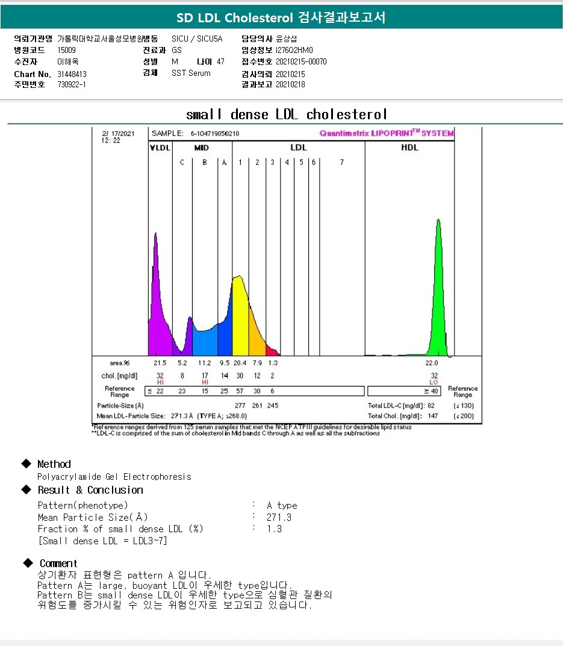Select the department value 'GS'
The image size is (563, 646).
pyautogui.click(x=176, y=50)
